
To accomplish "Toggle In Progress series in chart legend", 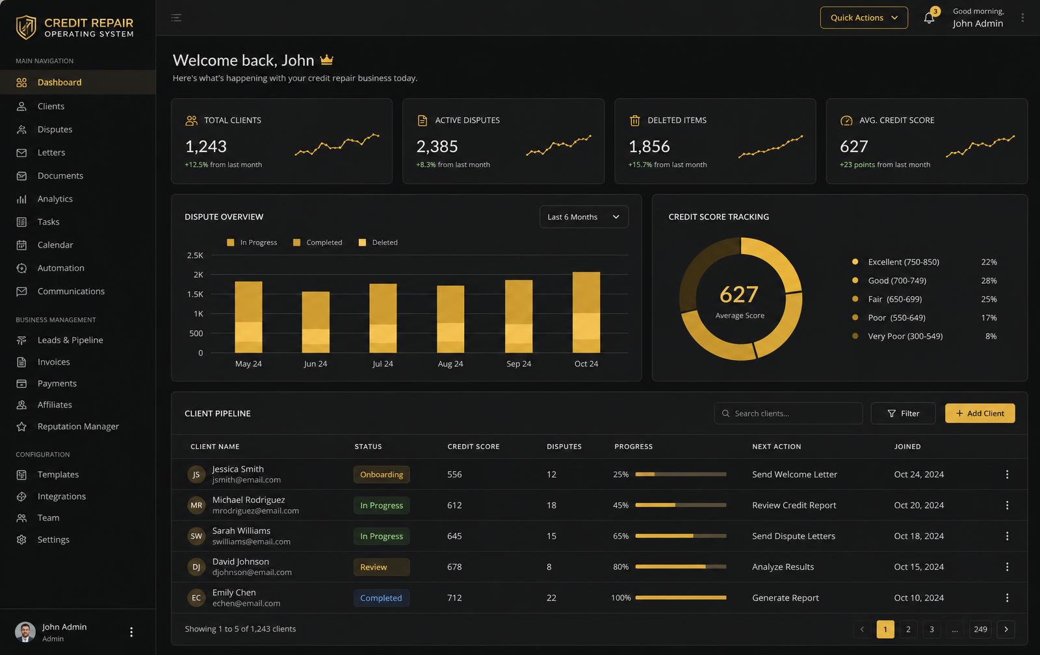I will pos(252,242).
